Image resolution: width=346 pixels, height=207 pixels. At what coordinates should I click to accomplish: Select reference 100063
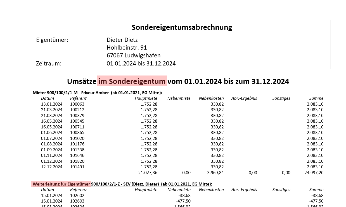pos(77,104)
